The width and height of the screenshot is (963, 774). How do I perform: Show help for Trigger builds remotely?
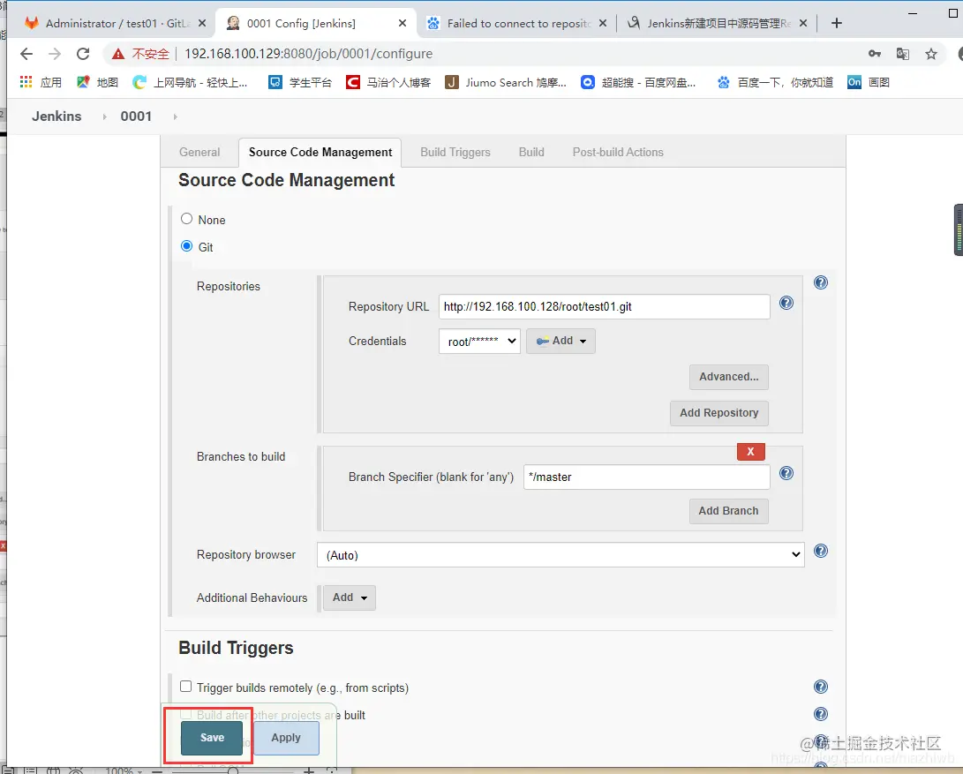click(821, 687)
